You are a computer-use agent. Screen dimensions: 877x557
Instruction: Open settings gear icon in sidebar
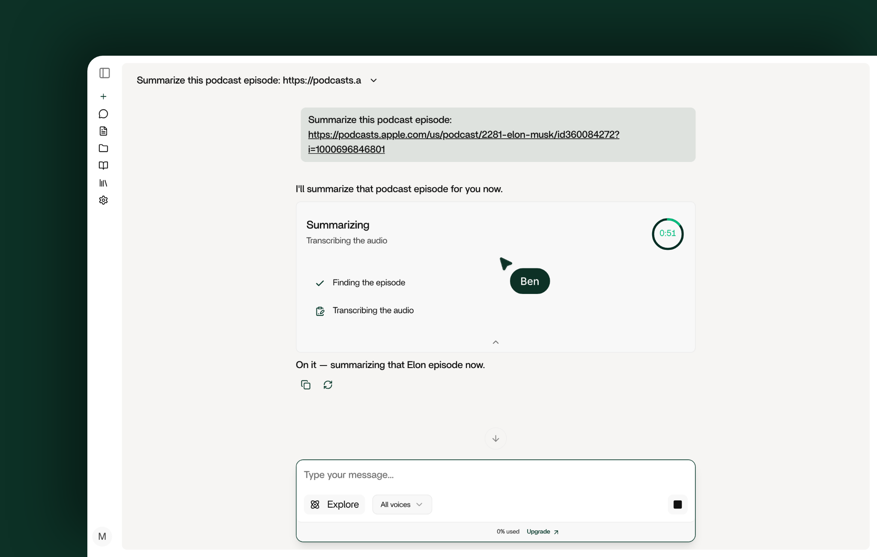[x=103, y=200]
